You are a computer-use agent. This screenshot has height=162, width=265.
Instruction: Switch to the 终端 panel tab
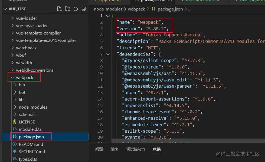[157, 149]
